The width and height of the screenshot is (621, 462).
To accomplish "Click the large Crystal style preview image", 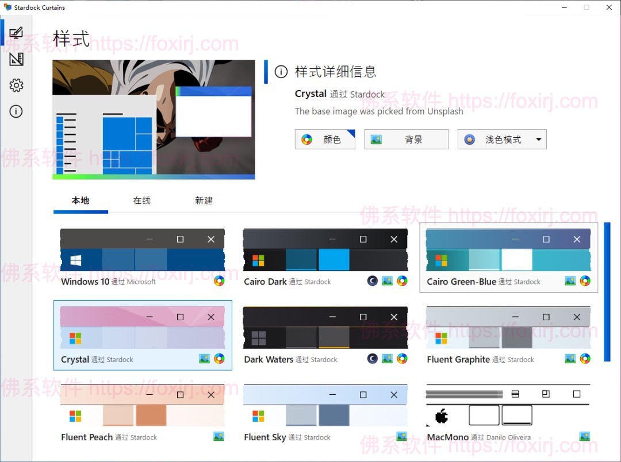I will (x=154, y=119).
